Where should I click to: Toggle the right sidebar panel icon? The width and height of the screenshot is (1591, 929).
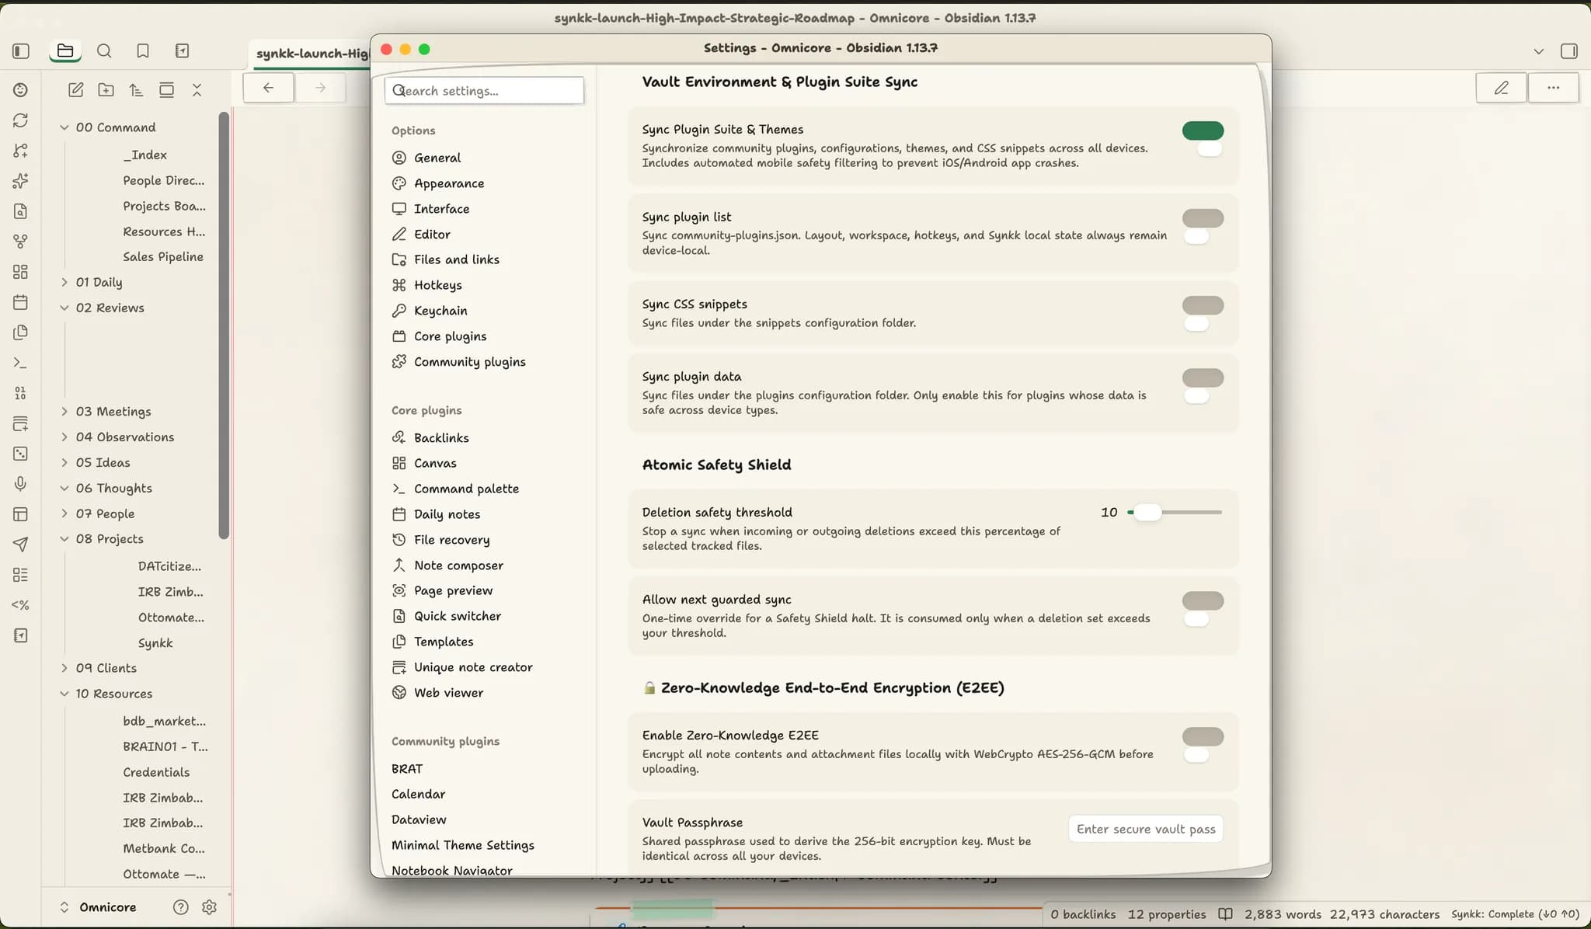click(x=1568, y=51)
